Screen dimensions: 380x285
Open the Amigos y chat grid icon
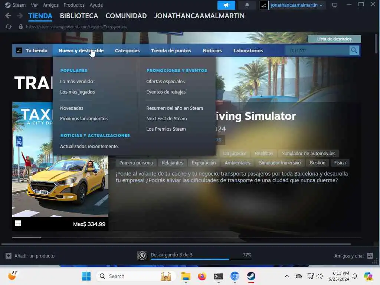(x=370, y=255)
